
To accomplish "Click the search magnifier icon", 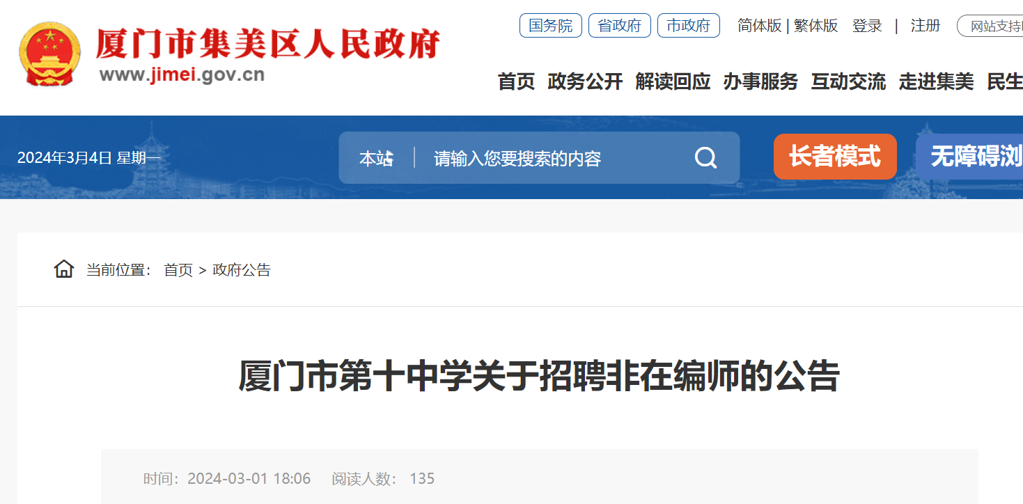I will tap(705, 158).
